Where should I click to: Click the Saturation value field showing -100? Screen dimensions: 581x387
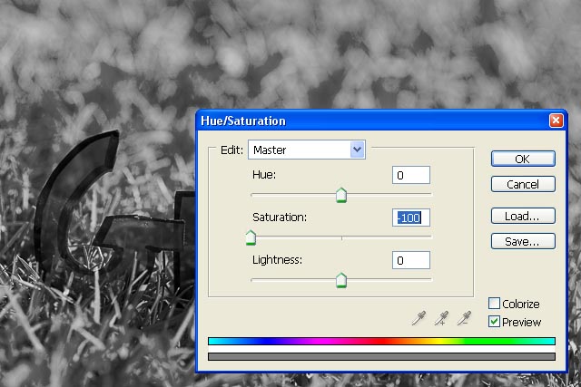(411, 218)
